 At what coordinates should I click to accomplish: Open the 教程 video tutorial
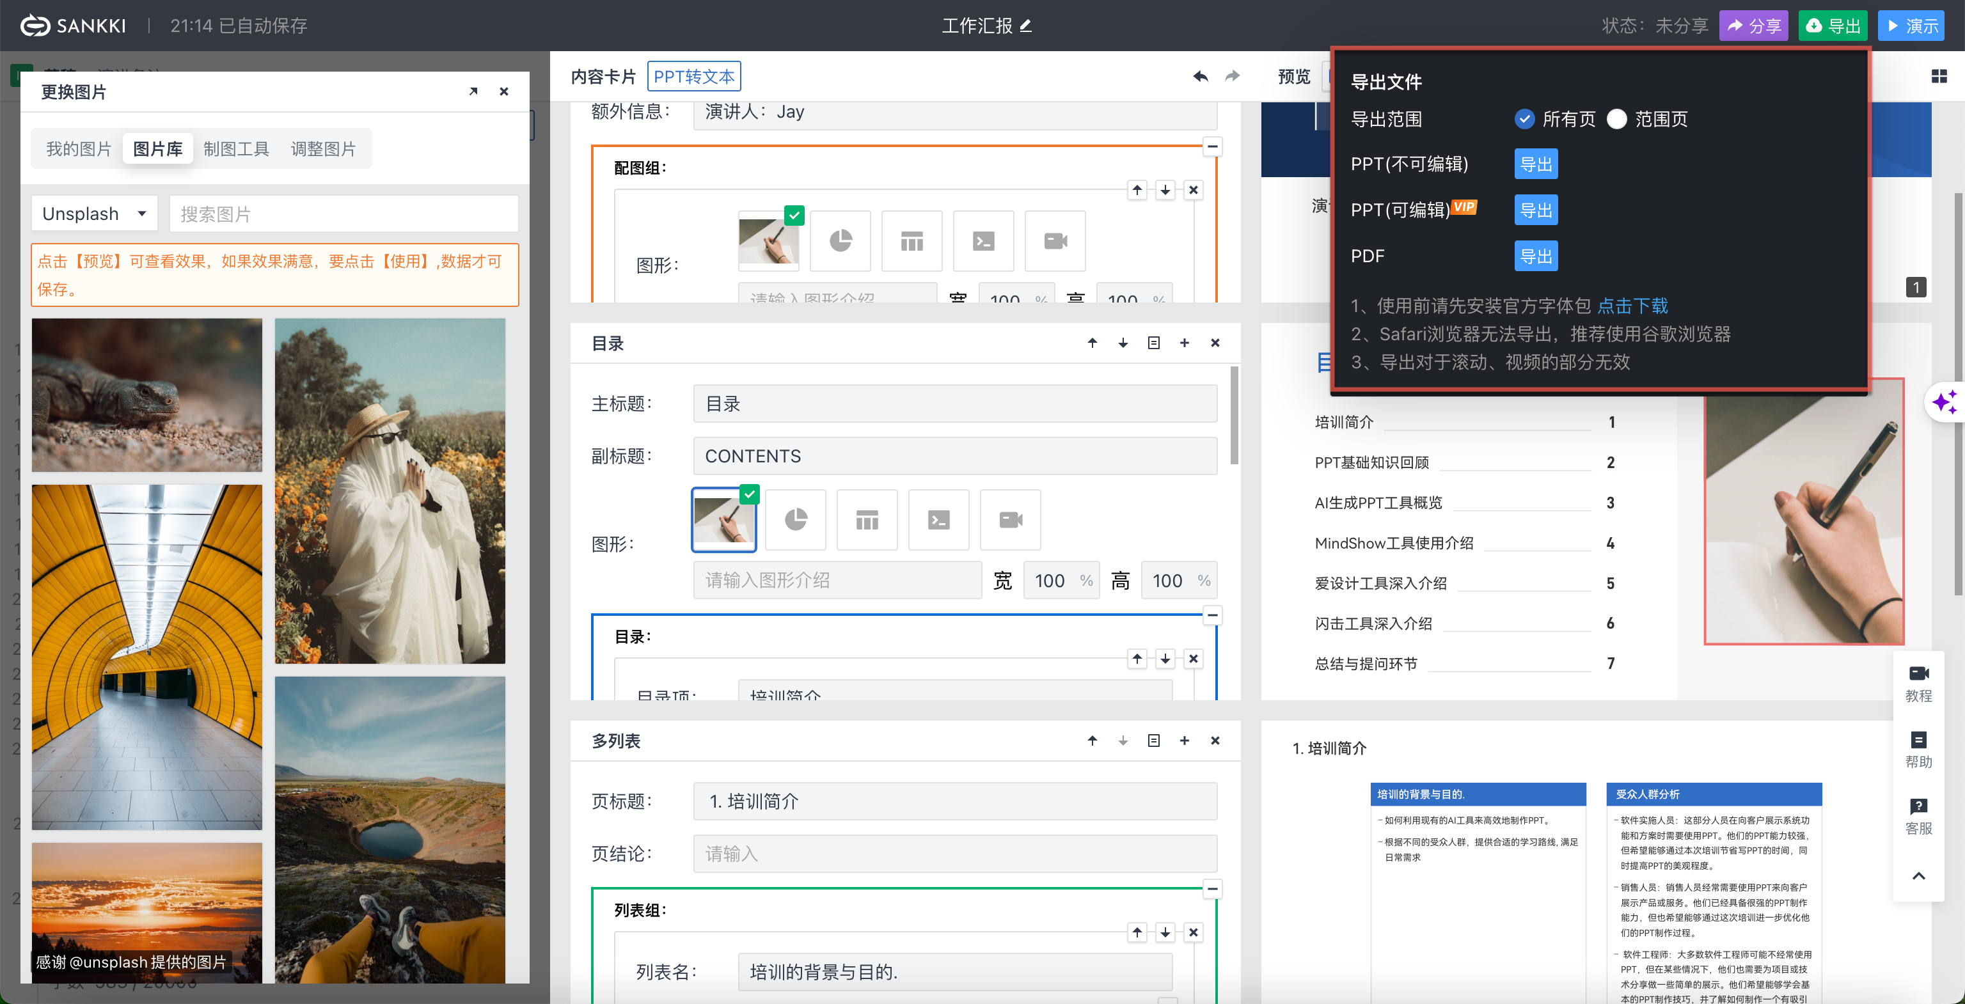click(1918, 683)
